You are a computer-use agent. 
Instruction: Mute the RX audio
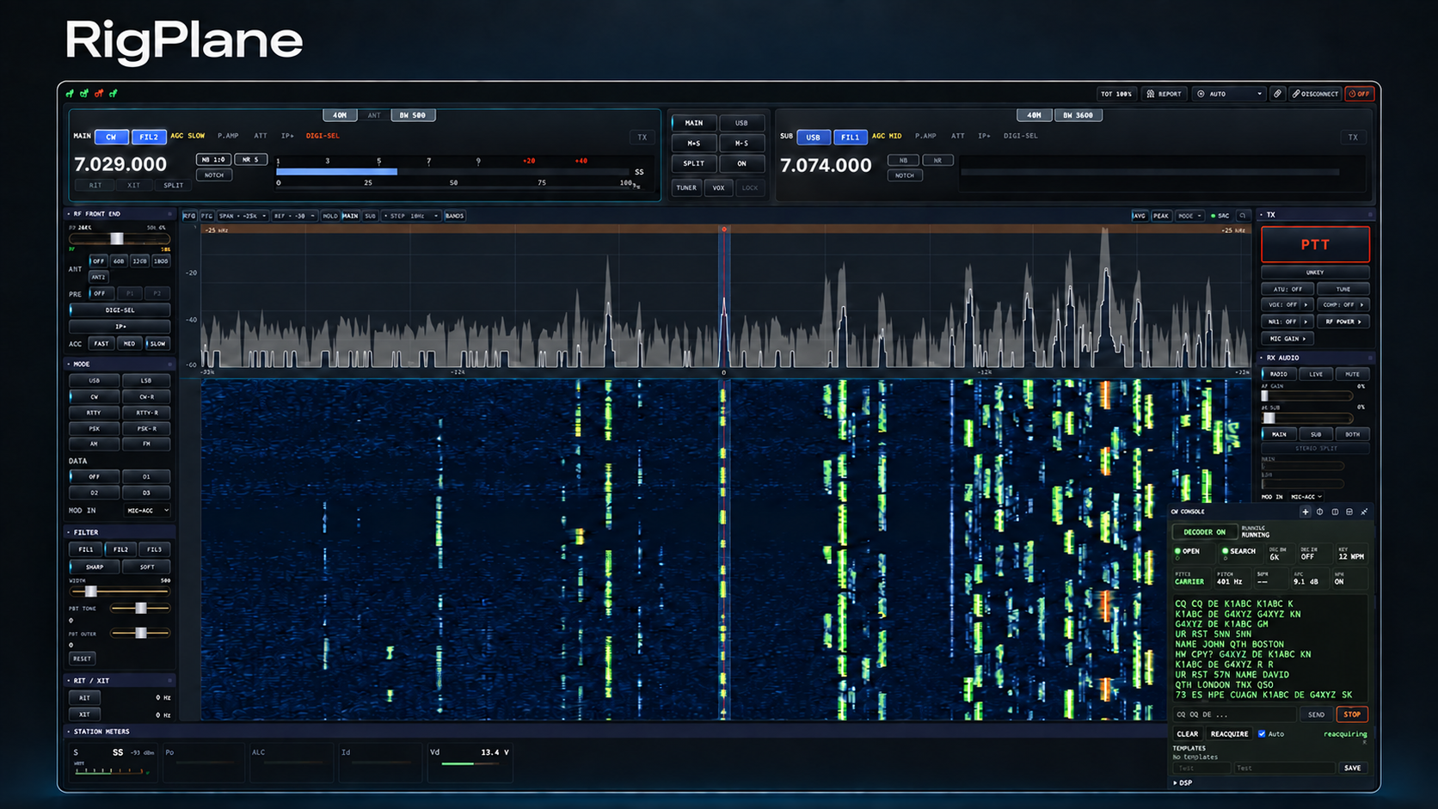(1352, 374)
